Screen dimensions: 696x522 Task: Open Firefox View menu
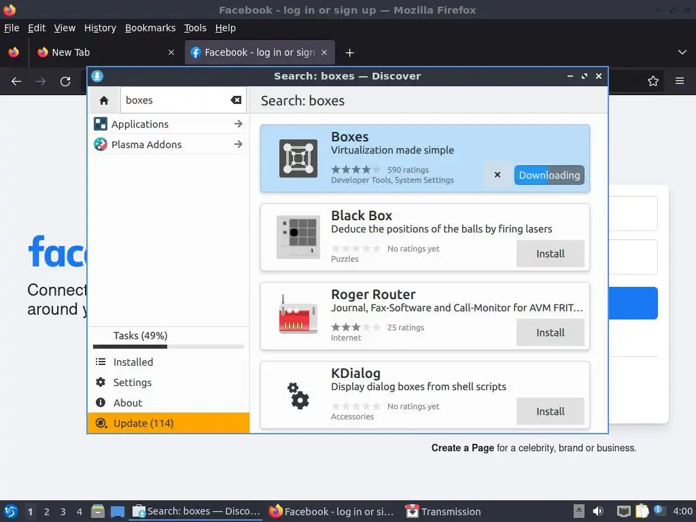click(x=65, y=28)
